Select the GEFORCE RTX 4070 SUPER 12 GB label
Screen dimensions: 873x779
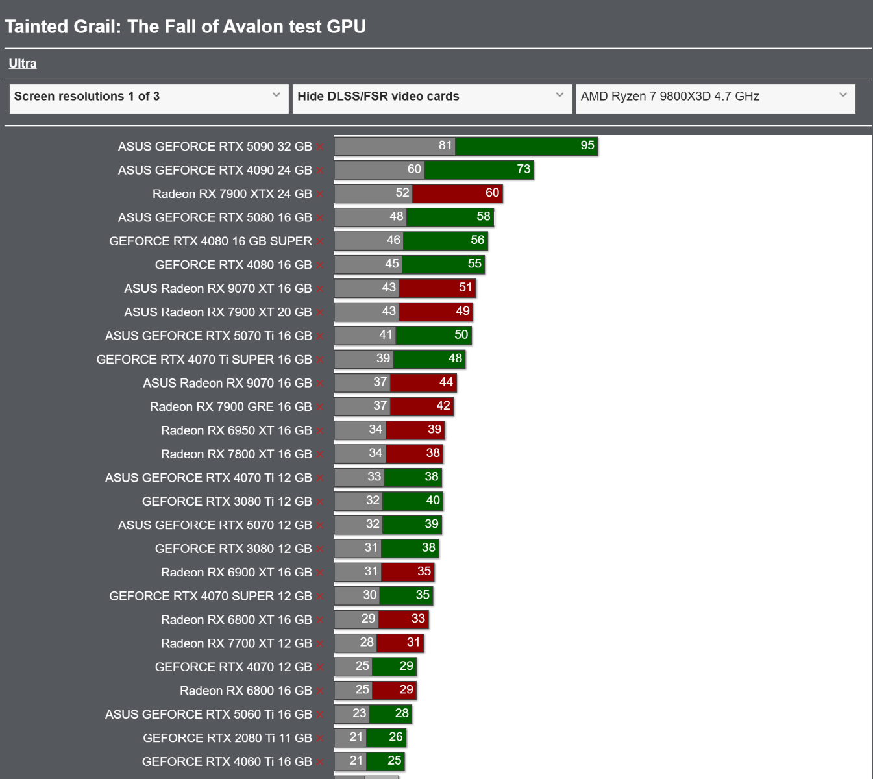211,597
